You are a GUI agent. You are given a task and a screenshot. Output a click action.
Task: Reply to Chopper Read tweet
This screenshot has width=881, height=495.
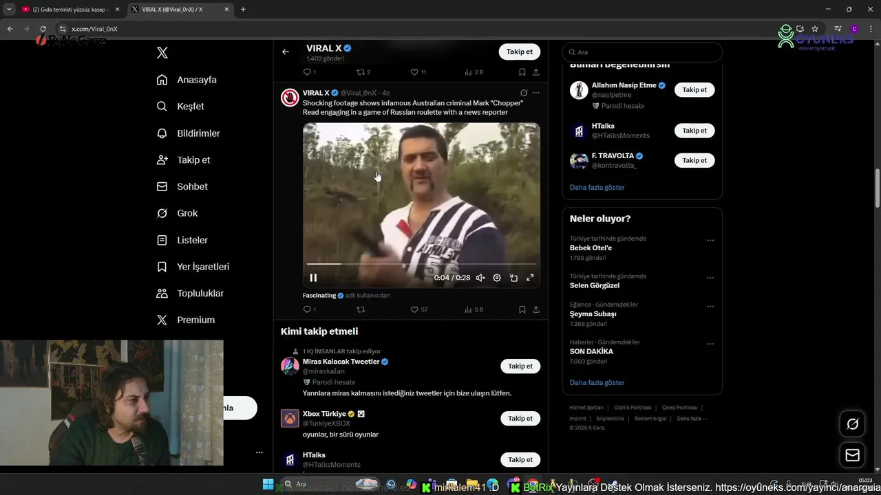pyautogui.click(x=307, y=309)
